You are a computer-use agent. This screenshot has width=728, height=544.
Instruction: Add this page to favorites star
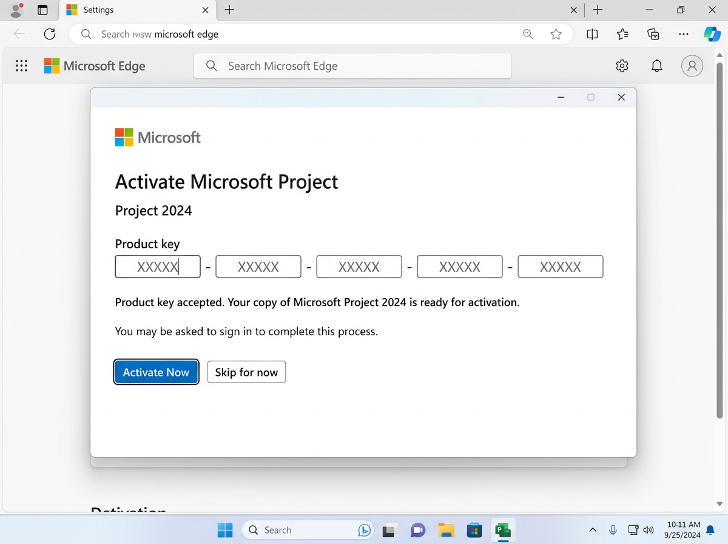[556, 34]
